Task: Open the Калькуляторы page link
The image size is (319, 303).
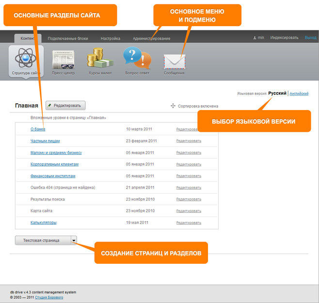Action: [x=43, y=223]
